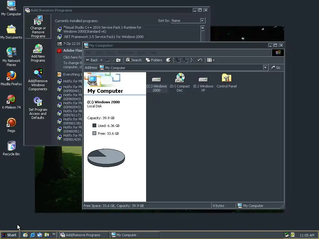Select the Everything program entry
Image resolution: width=319 pixels, height=239 pixels.
pyautogui.click(x=69, y=74)
